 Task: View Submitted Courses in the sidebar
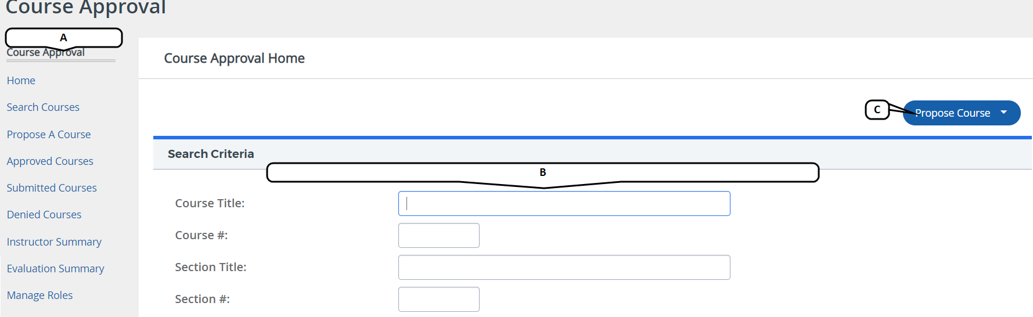(x=52, y=188)
